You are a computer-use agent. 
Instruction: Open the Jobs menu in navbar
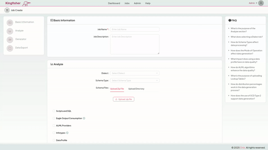(127, 3)
